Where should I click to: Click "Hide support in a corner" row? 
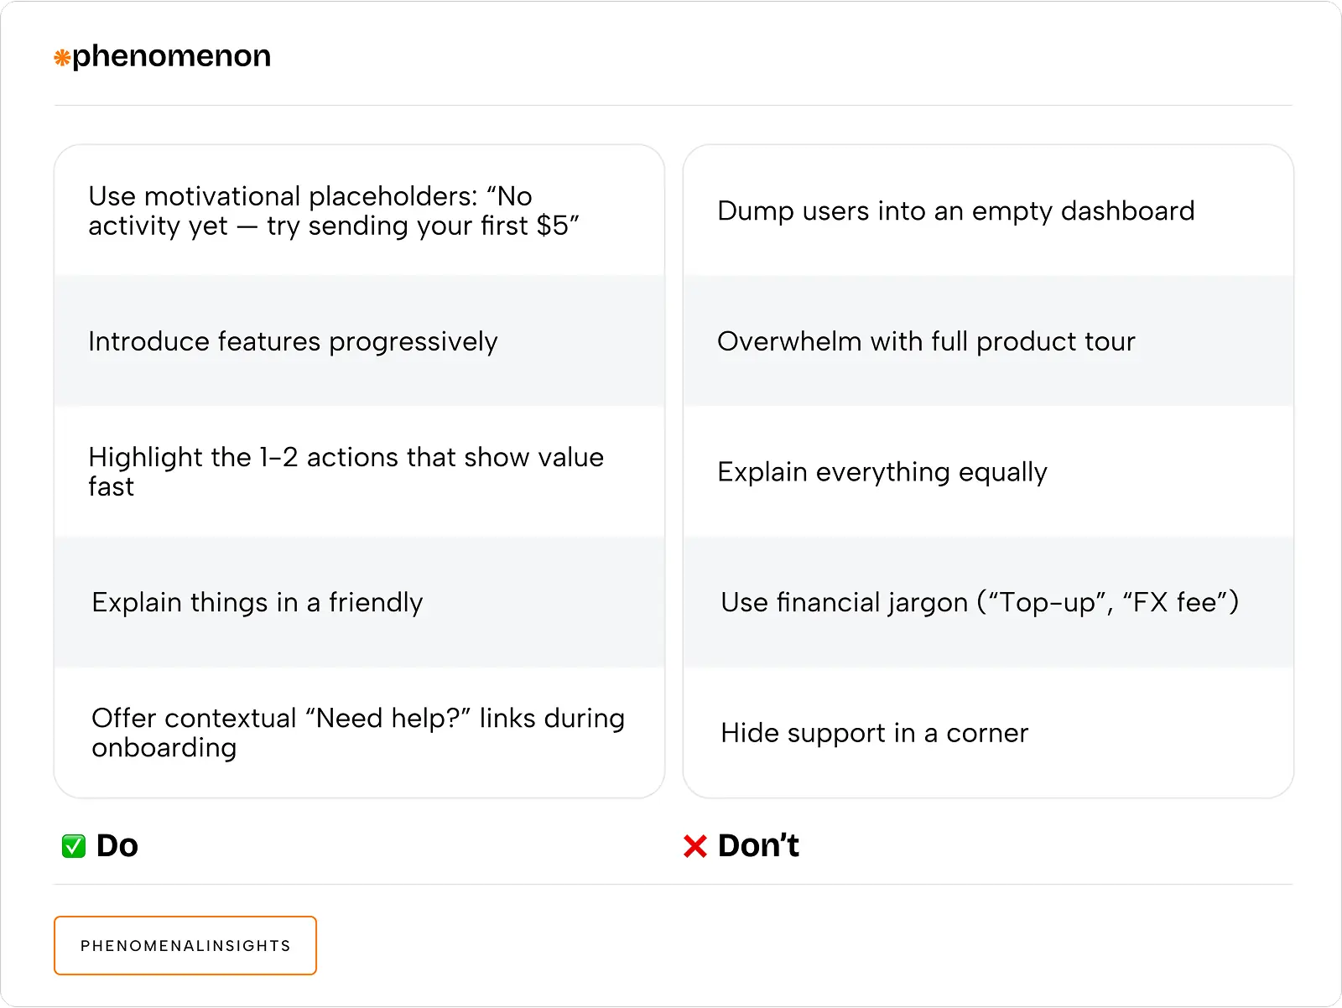(874, 733)
